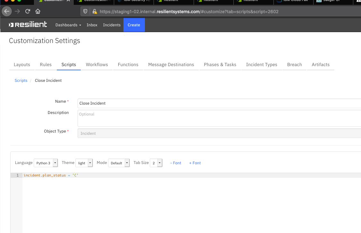Switch to the Rules tab
Viewport: 361px width, 233px height.
(x=46, y=65)
